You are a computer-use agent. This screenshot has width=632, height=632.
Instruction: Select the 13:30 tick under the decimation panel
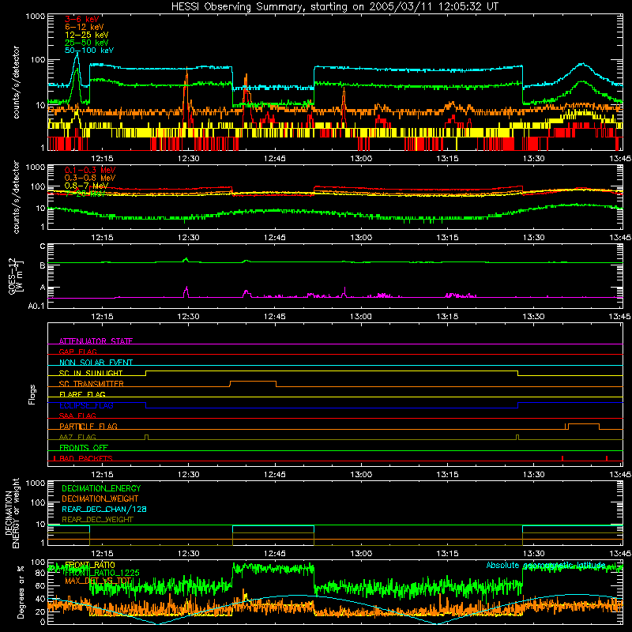534,554
